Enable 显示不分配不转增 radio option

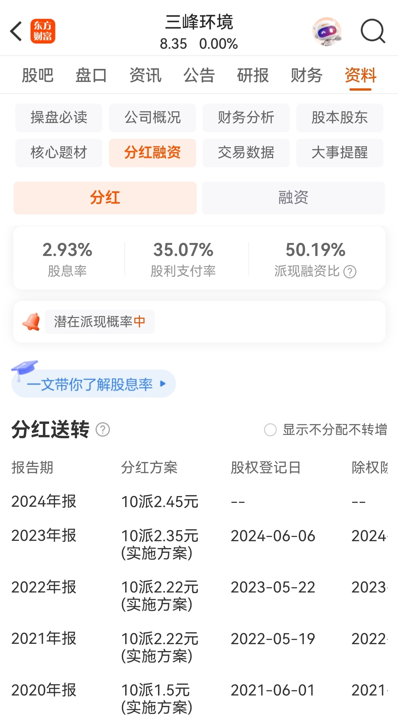270,430
